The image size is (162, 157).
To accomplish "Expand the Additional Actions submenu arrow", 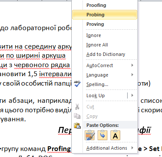I will (x=132, y=148).
